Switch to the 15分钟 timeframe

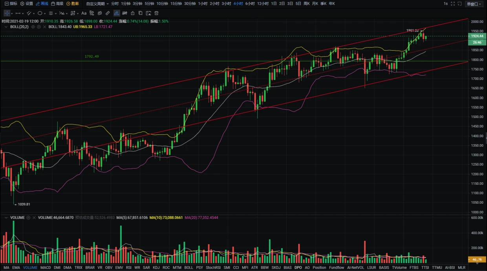coord(176,4)
